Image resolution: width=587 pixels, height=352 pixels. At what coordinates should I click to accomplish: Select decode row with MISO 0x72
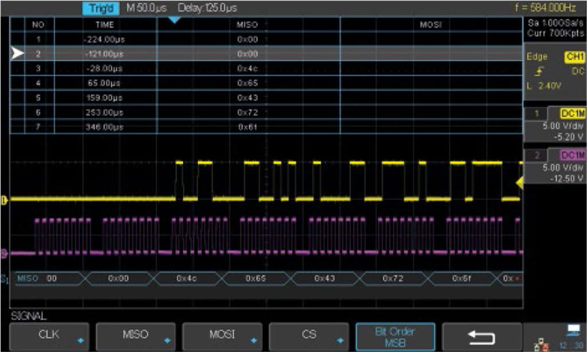click(x=266, y=112)
